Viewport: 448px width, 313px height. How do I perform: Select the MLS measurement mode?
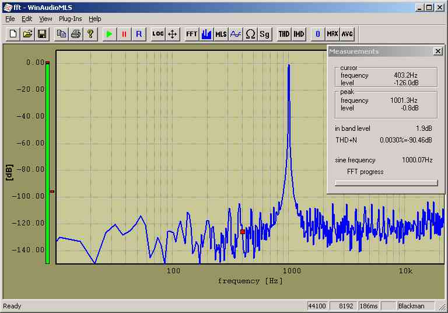click(221, 34)
